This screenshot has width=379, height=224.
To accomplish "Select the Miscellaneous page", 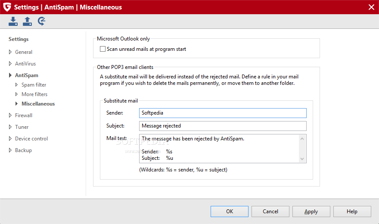I will (38, 104).
